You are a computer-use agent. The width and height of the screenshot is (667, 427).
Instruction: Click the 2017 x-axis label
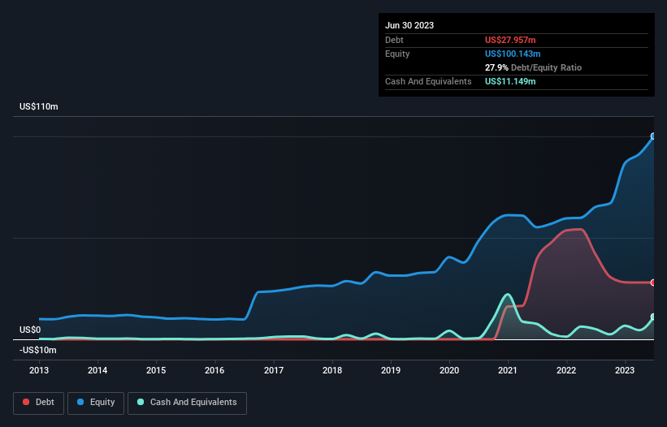click(x=274, y=370)
